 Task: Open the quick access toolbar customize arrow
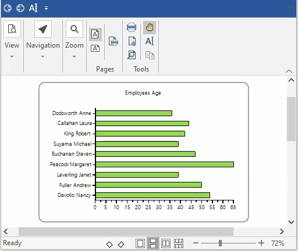[x=46, y=8]
